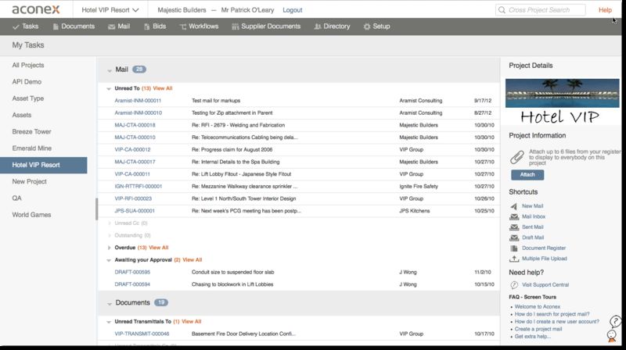Open the Documents menu
Viewport: 626px width, 350px height.
(74, 27)
